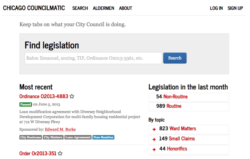This screenshot has width=250, height=159.
Task: Click the Chicago Councilmatic site logo
Action: pos(34,8)
